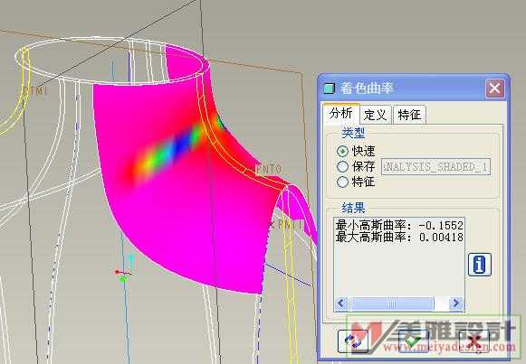Click the 着色曲率 dialog title icon
The height and width of the screenshot is (364, 526).
click(329, 89)
